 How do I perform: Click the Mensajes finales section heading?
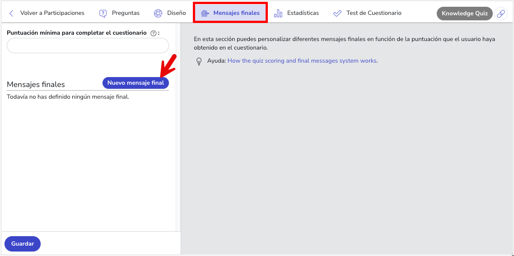pyautogui.click(x=36, y=84)
